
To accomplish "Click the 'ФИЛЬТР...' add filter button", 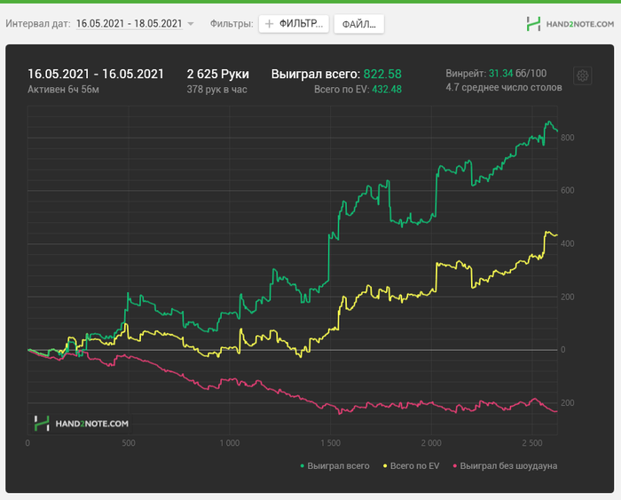I will tap(294, 24).
